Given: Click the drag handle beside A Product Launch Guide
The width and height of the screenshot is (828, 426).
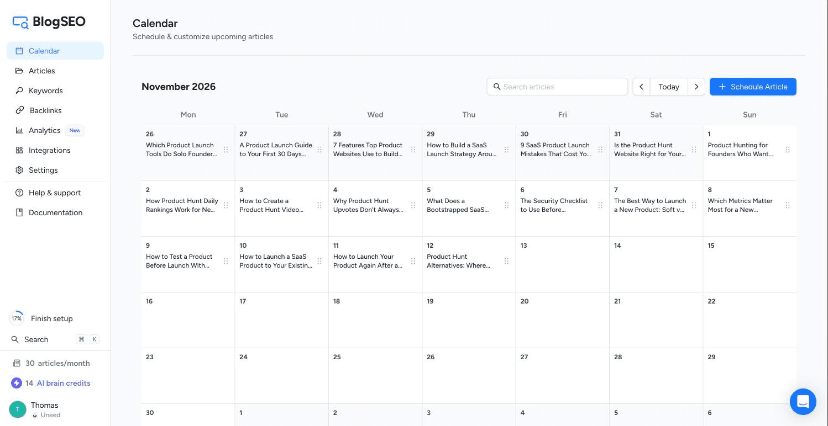Looking at the screenshot, I should pyautogui.click(x=319, y=150).
